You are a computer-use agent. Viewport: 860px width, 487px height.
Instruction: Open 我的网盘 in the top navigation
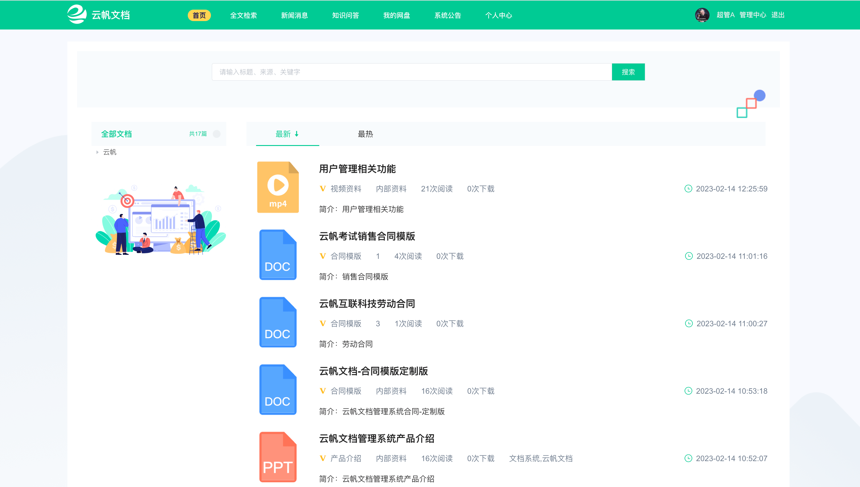pos(397,15)
